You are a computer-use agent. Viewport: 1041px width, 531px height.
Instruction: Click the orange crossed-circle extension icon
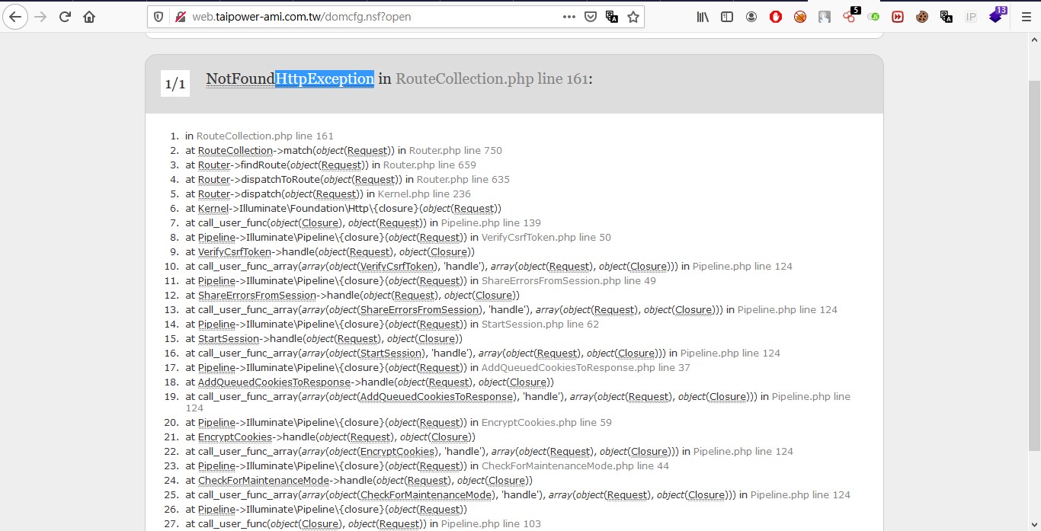800,17
